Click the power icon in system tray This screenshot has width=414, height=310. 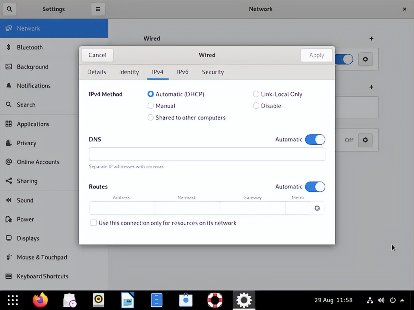click(x=393, y=300)
